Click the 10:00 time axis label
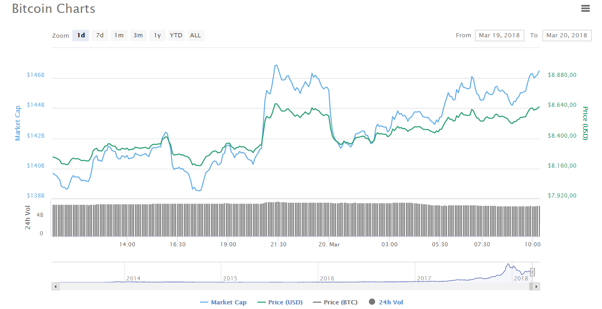602x309 pixels. click(x=533, y=244)
